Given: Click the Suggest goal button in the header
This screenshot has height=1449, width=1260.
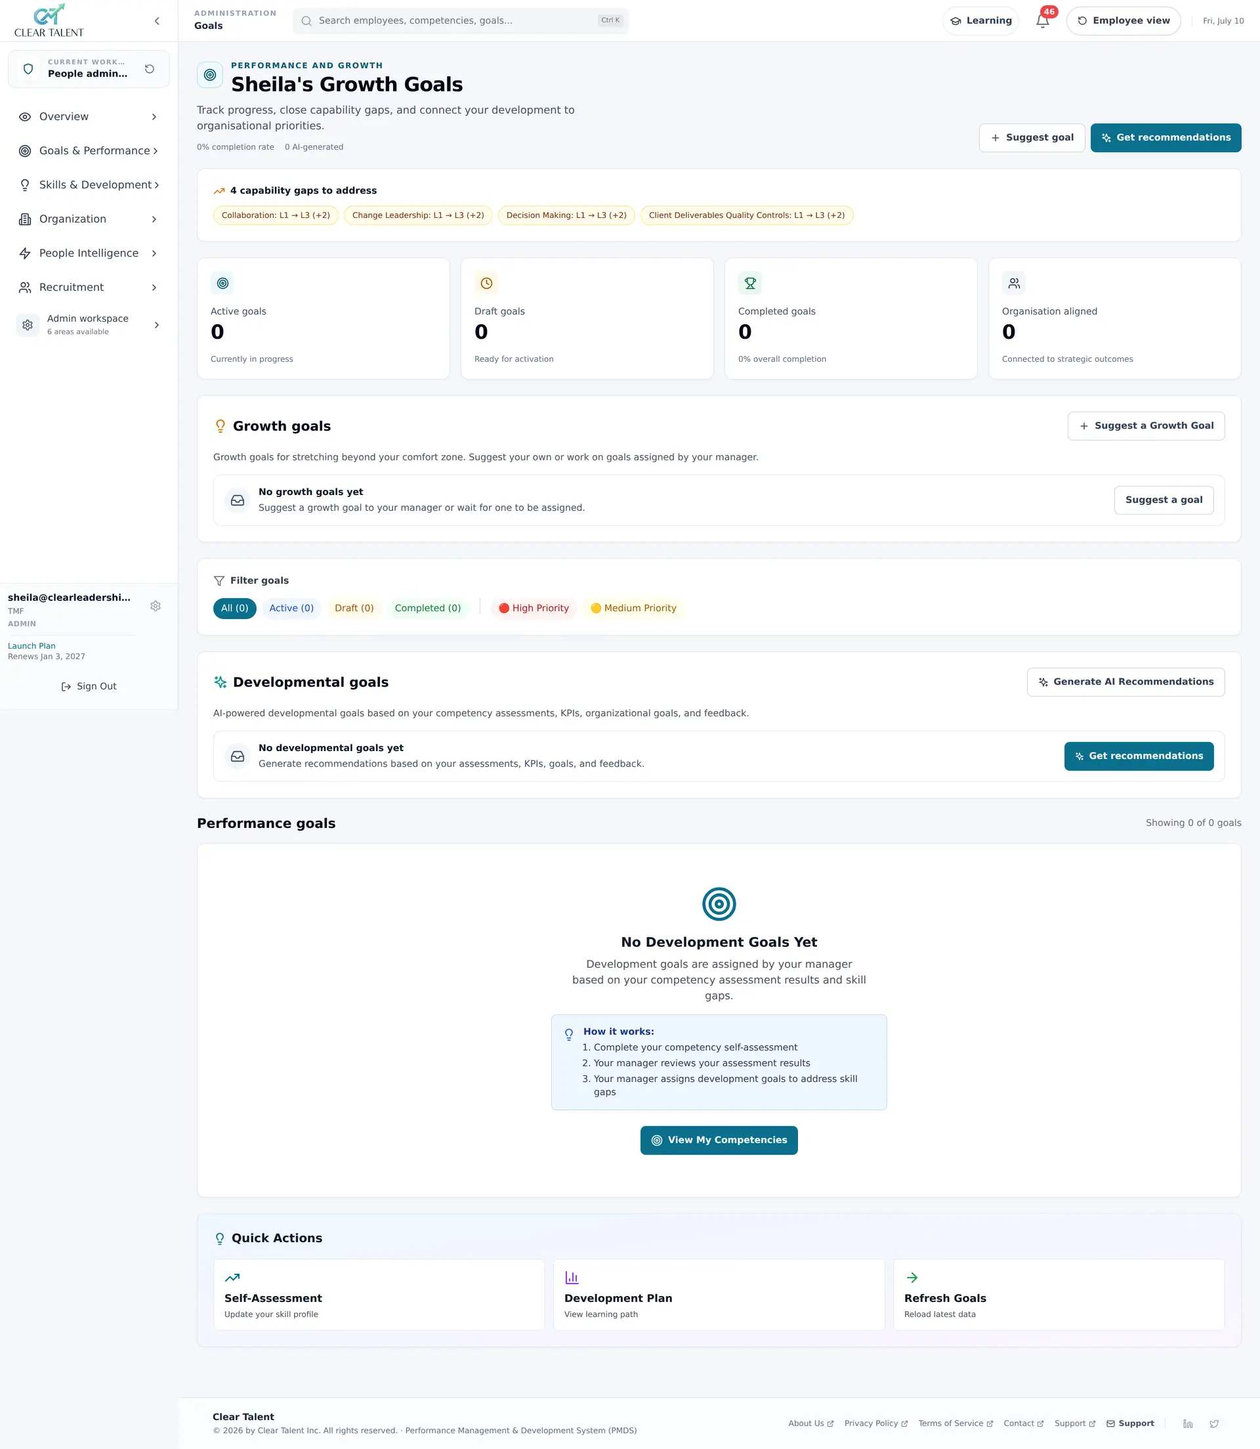Looking at the screenshot, I should [x=1032, y=138].
